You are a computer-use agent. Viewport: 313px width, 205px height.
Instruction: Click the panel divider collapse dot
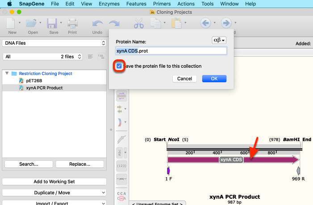coord(111,130)
